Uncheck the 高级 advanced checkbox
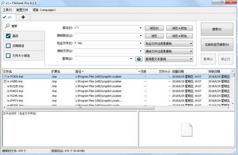This screenshot has width=238, height=155. pyautogui.click(x=8, y=36)
